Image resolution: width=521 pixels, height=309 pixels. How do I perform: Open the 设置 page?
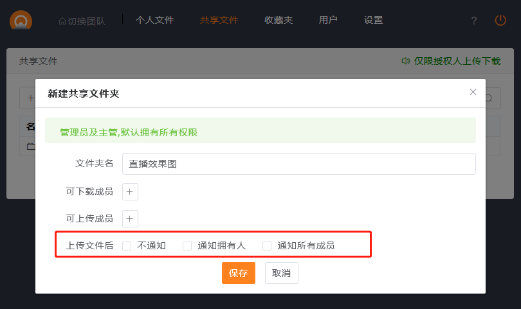tap(373, 20)
